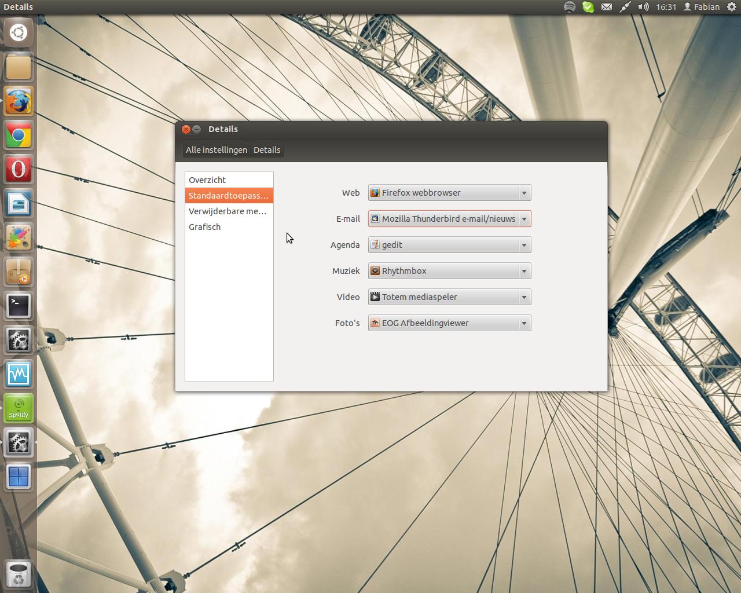Open the Web default browser dropdown
Image resolution: width=741 pixels, height=593 pixels.
point(450,193)
